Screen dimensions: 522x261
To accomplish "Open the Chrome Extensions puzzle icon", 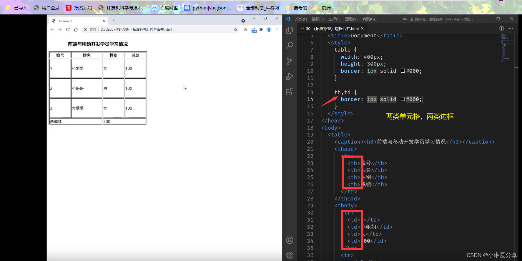I will [x=261, y=29].
